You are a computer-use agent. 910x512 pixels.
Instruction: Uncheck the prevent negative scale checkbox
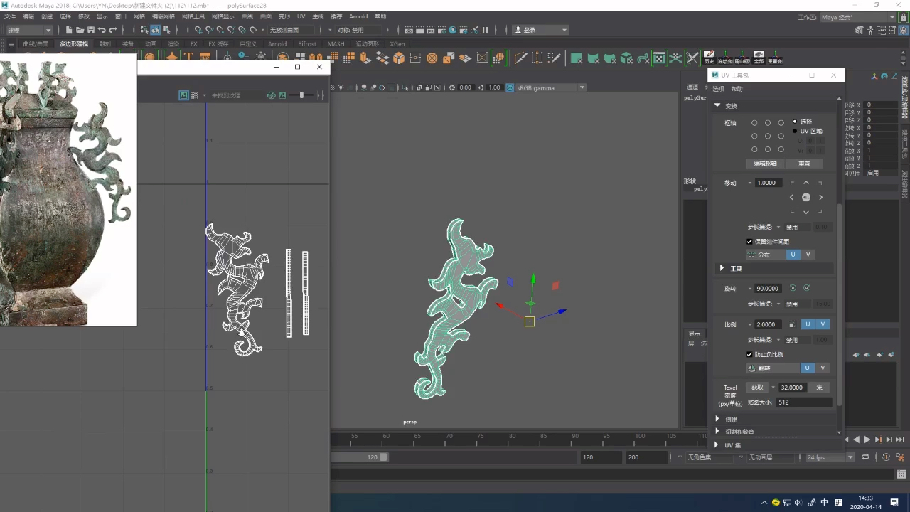tap(749, 354)
